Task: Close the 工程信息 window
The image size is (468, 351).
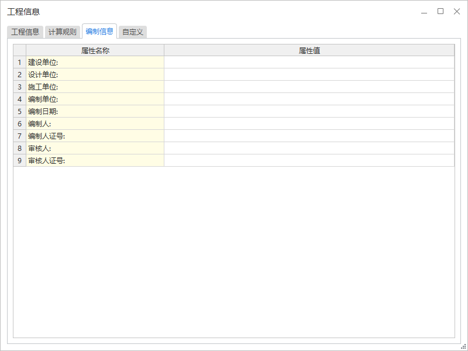Action: pyautogui.click(x=457, y=11)
